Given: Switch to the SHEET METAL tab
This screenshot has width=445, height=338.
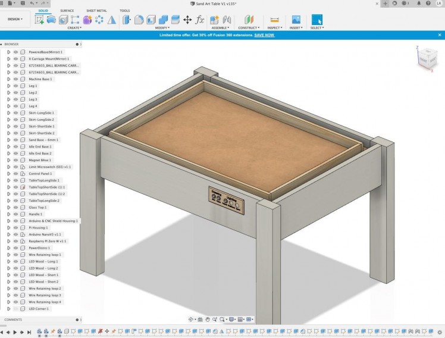Looking at the screenshot, I should (x=96, y=11).
